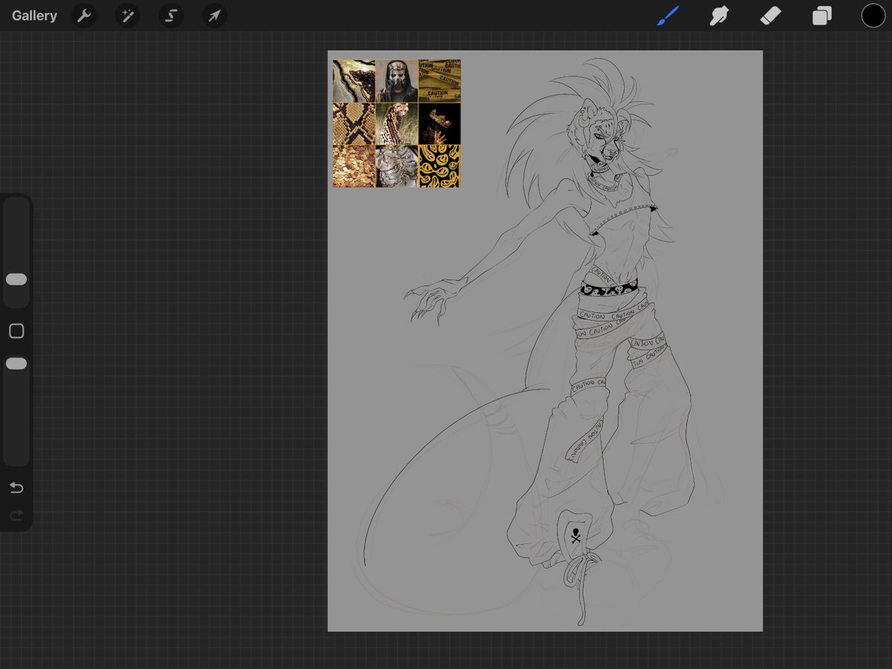Tap the Redo arrow
The image size is (892, 669).
coord(16,515)
